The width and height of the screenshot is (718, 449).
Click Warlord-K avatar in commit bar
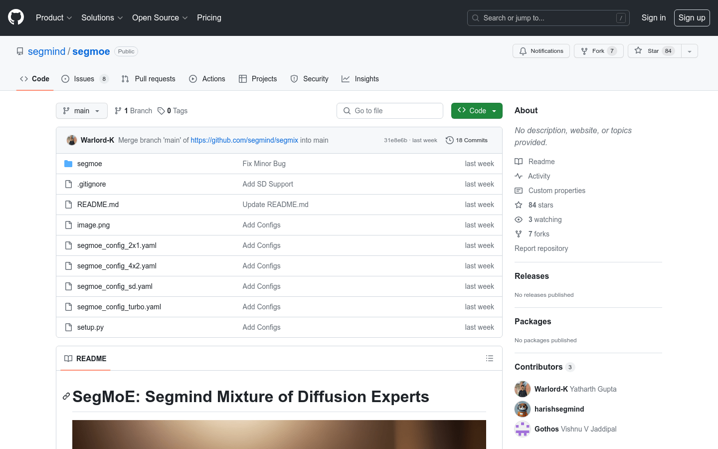click(x=72, y=140)
